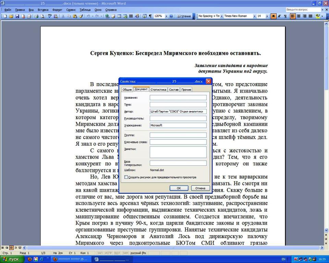Enable the preview picture checkbox

tap(126, 177)
